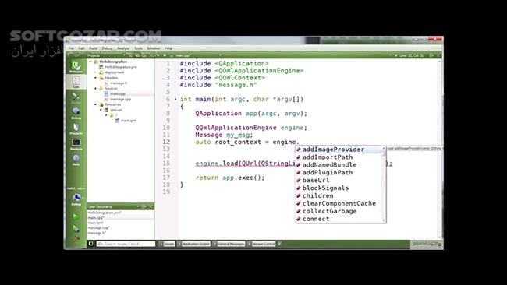Open the build kit selector

pyautogui.click(x=76, y=197)
